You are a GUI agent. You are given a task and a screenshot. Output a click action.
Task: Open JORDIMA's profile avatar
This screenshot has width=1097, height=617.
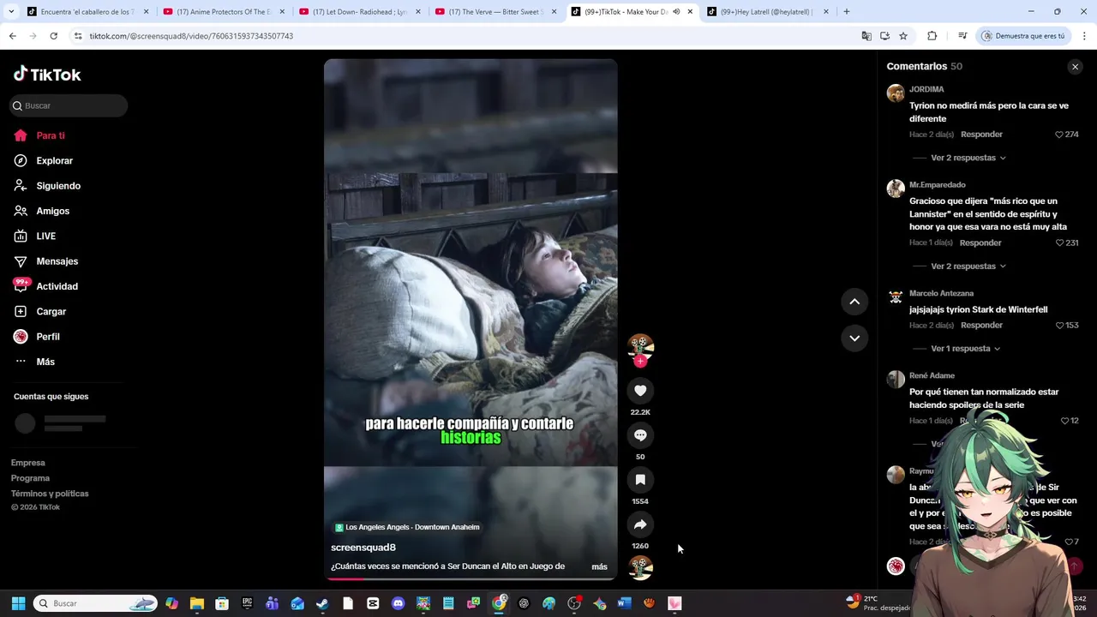point(896,93)
